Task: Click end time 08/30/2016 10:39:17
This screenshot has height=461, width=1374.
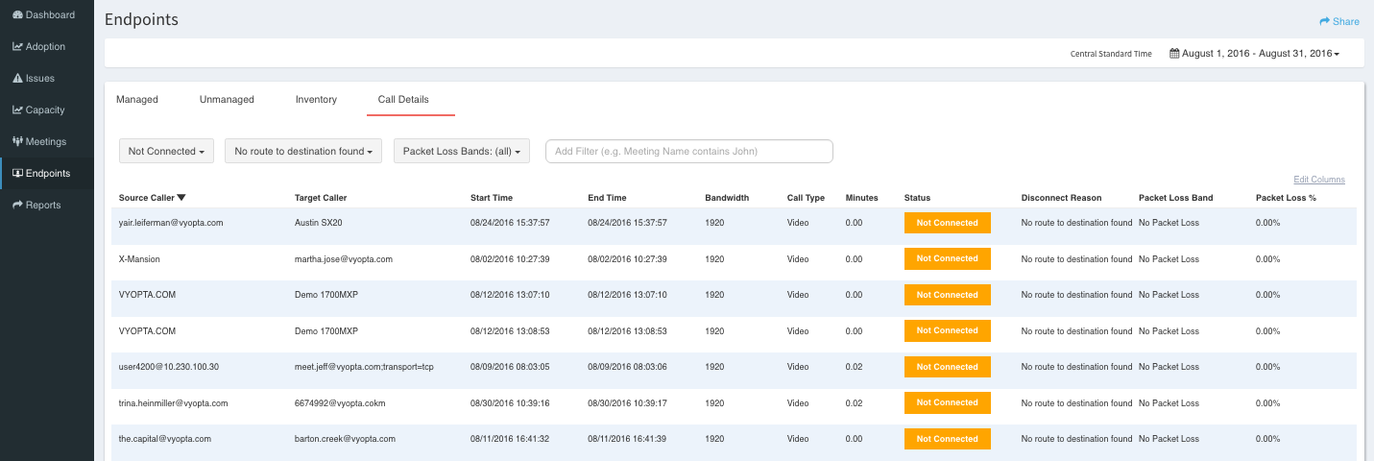Action: point(627,403)
